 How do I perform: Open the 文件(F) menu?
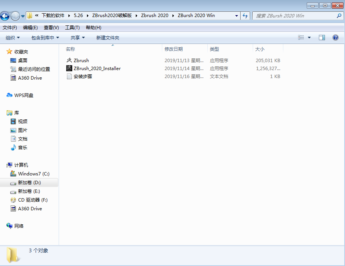[x=10, y=28]
